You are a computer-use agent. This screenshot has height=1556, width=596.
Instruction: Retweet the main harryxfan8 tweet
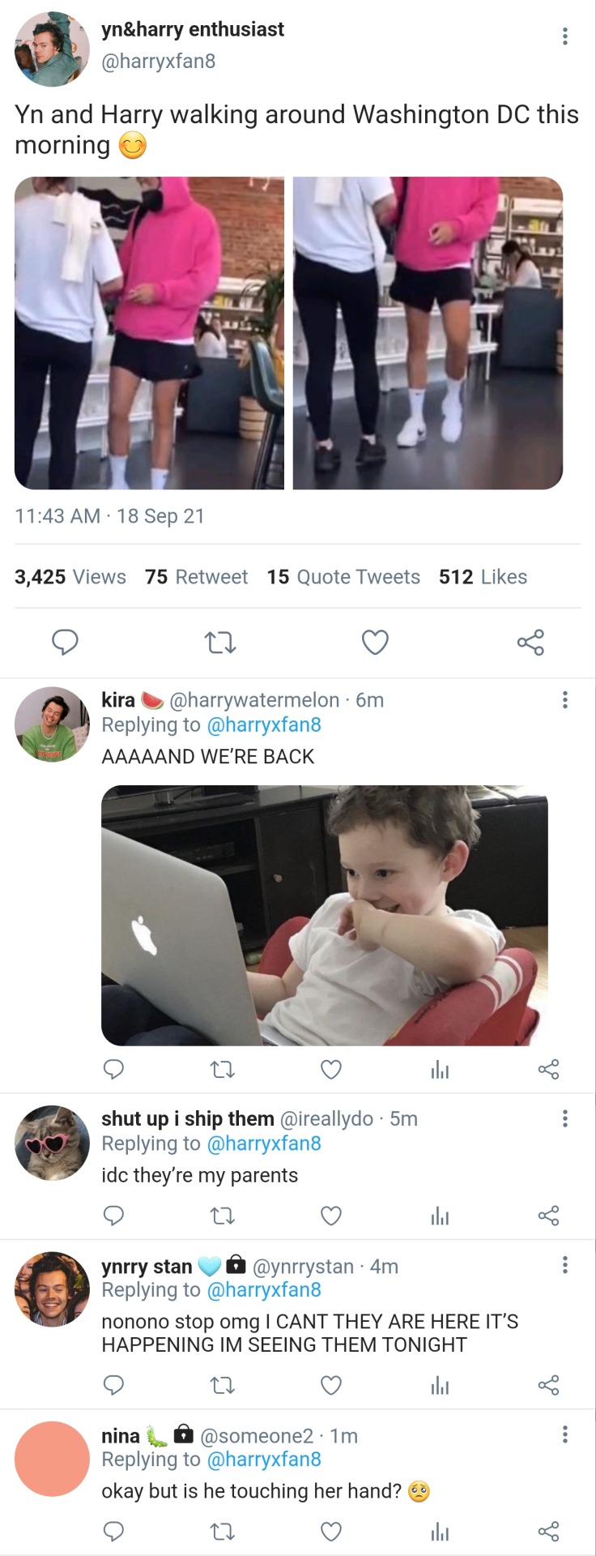[219, 643]
